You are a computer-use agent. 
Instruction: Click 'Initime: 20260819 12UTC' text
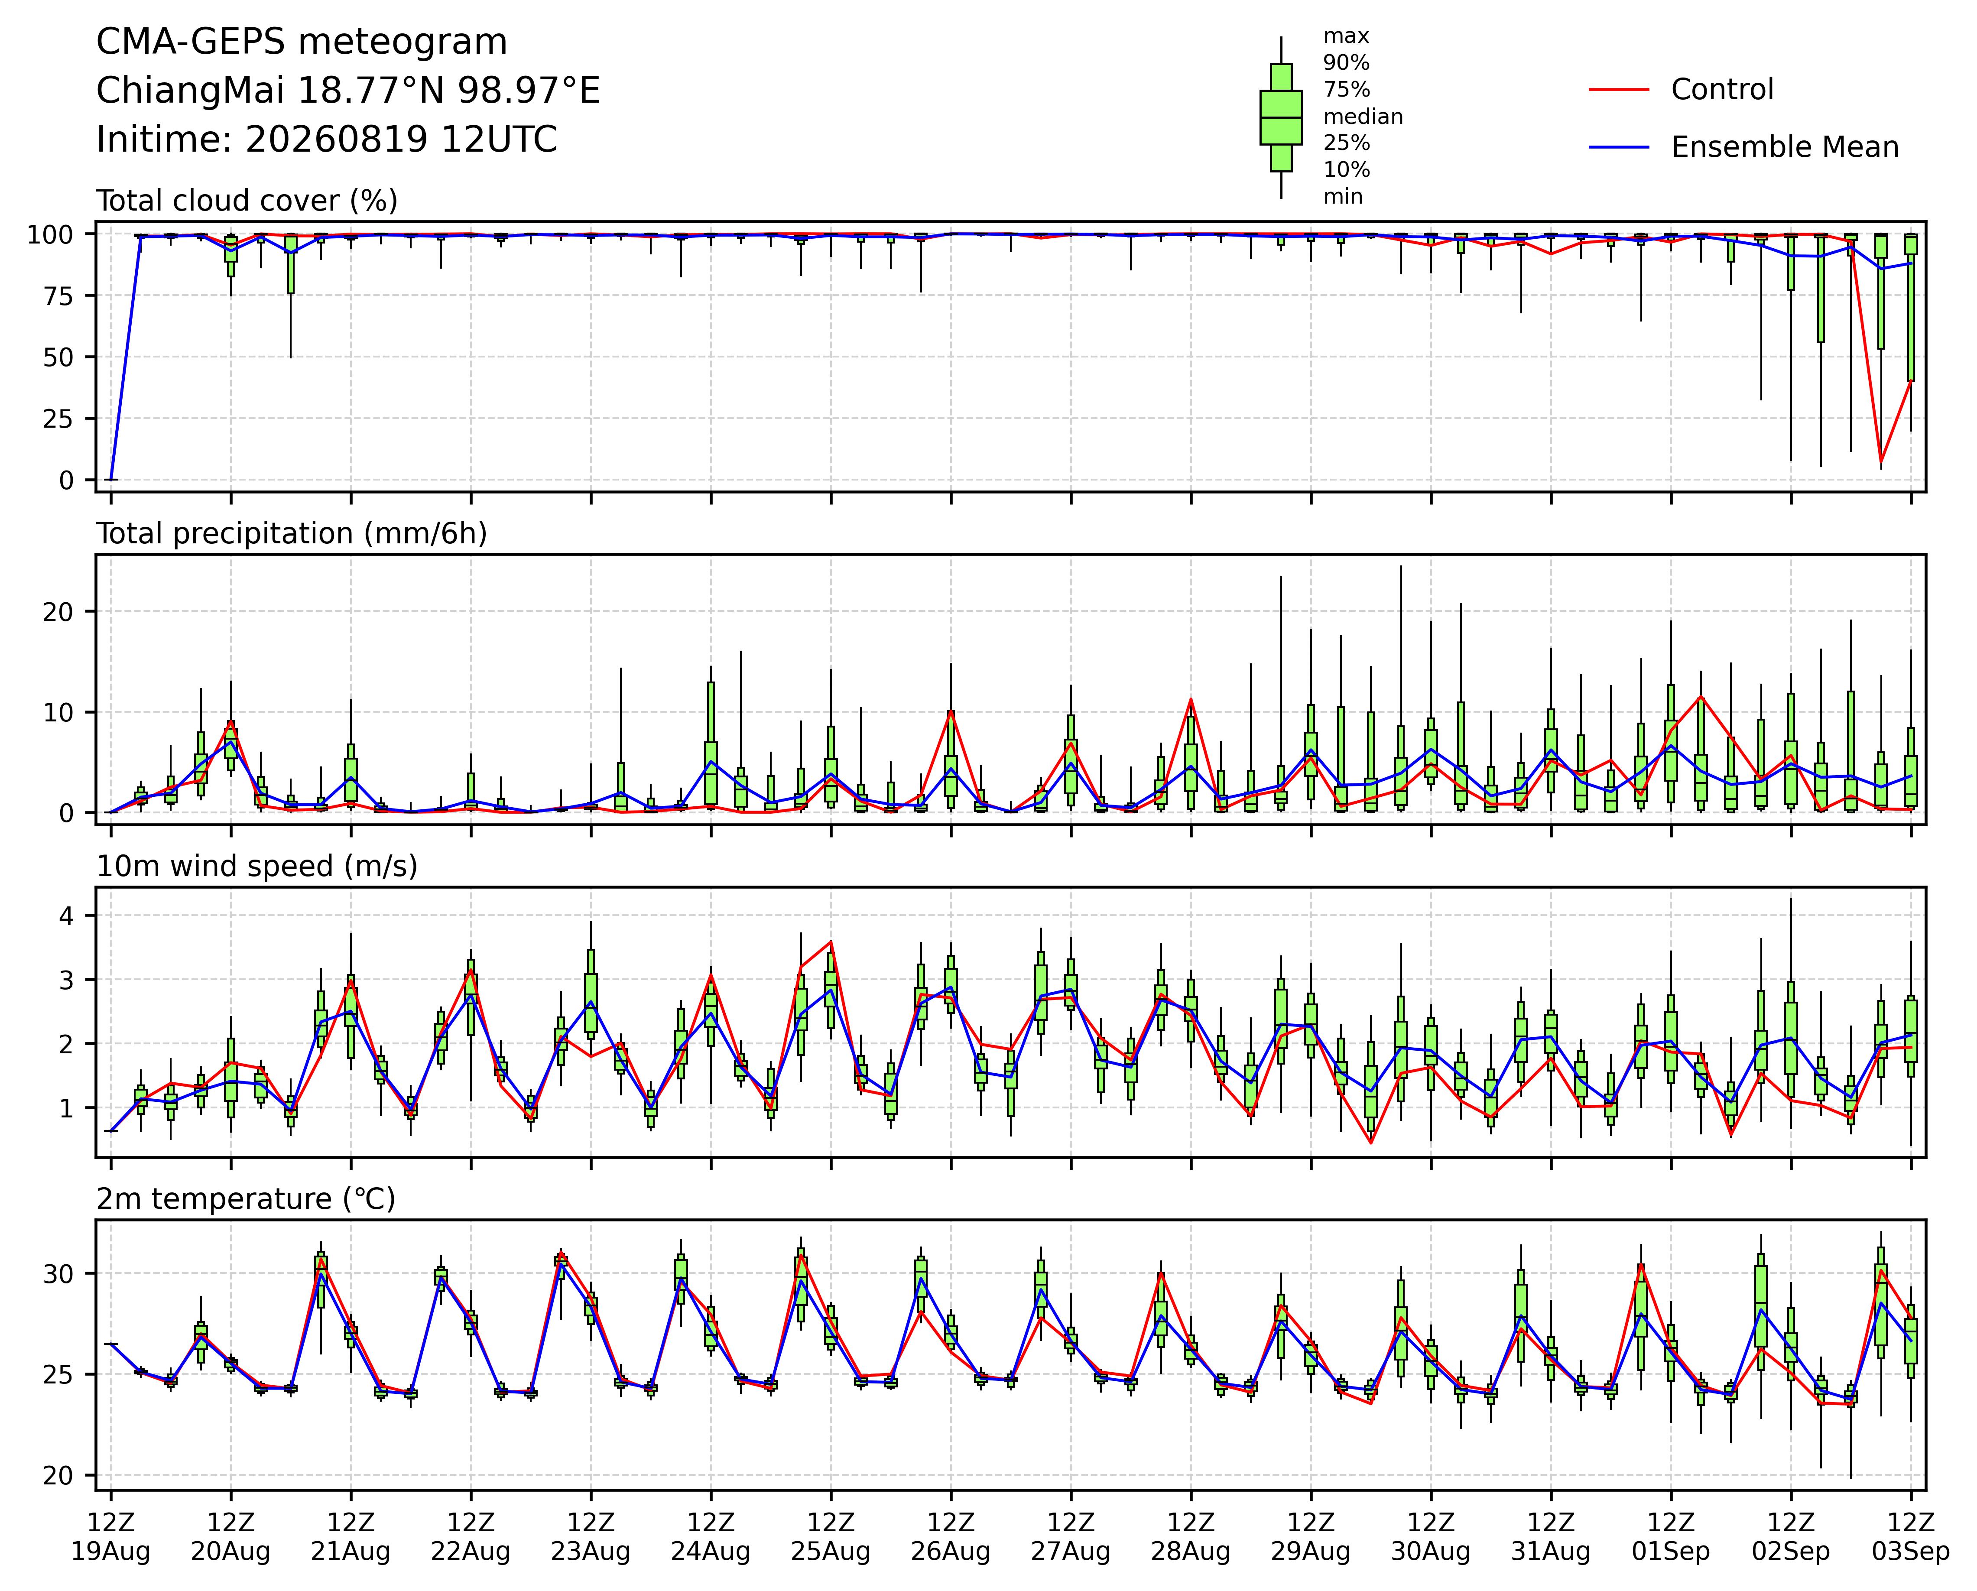click(x=326, y=140)
